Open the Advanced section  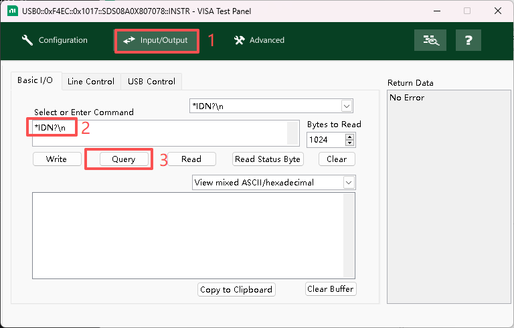[x=259, y=40]
